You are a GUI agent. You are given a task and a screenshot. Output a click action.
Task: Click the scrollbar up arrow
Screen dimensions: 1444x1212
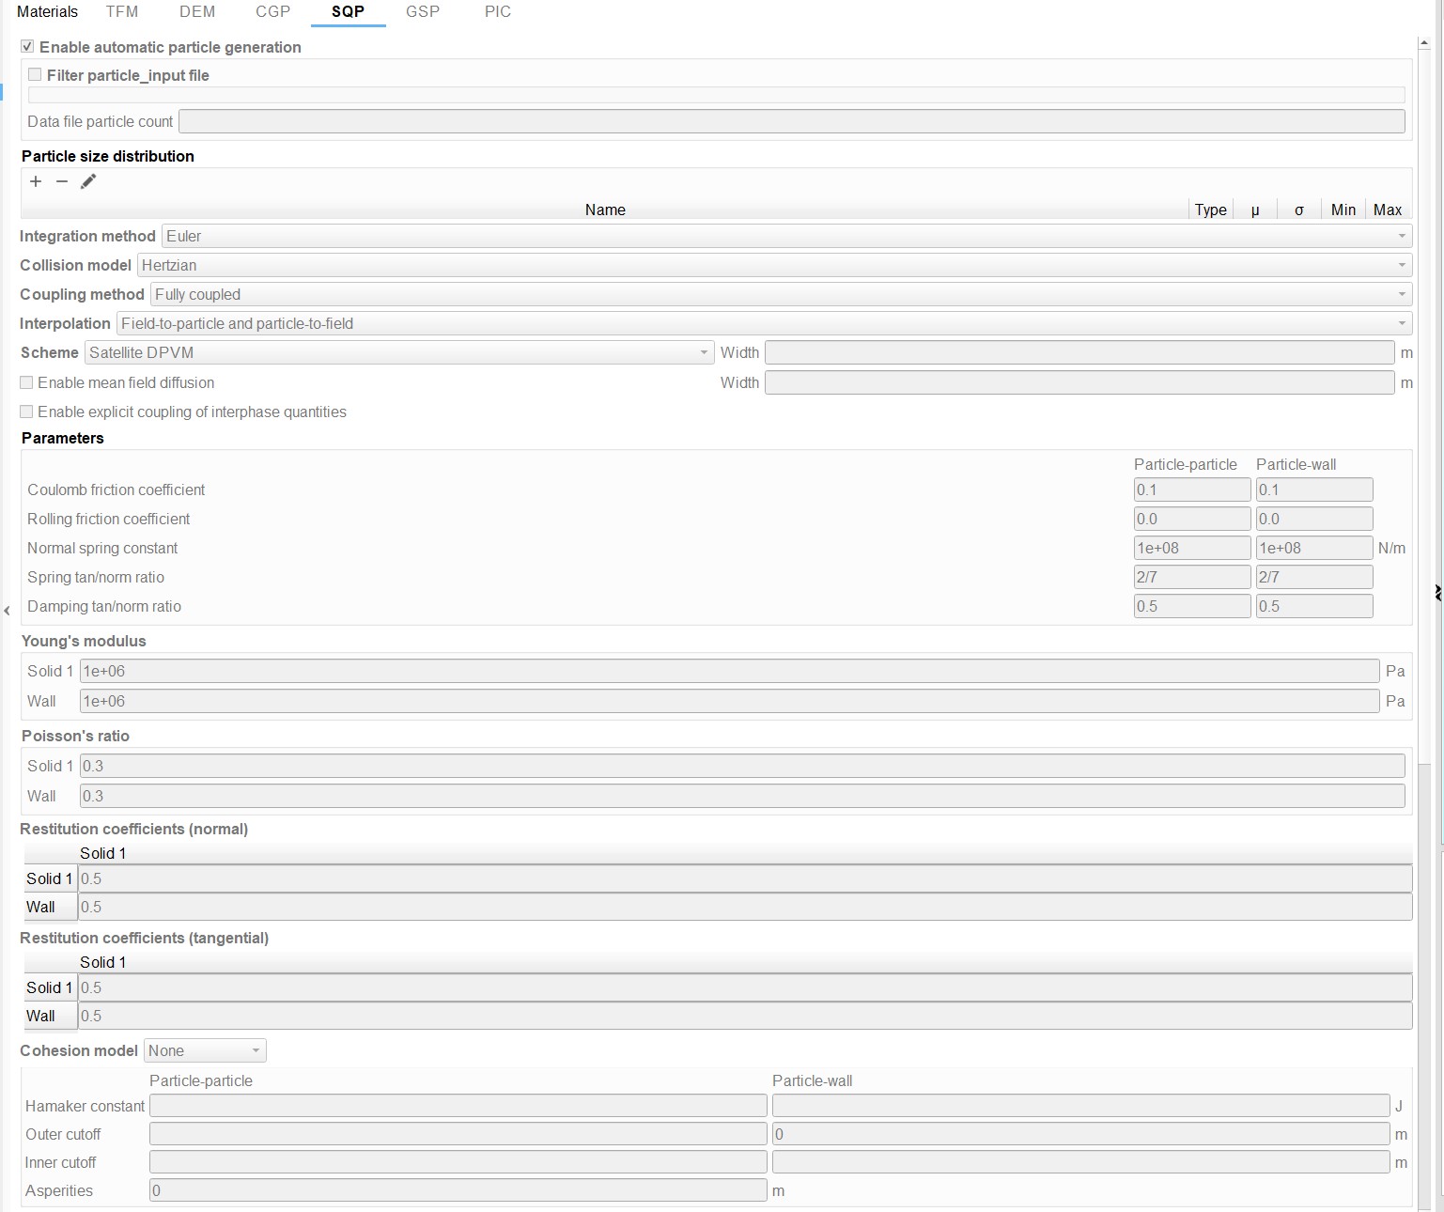click(1424, 43)
